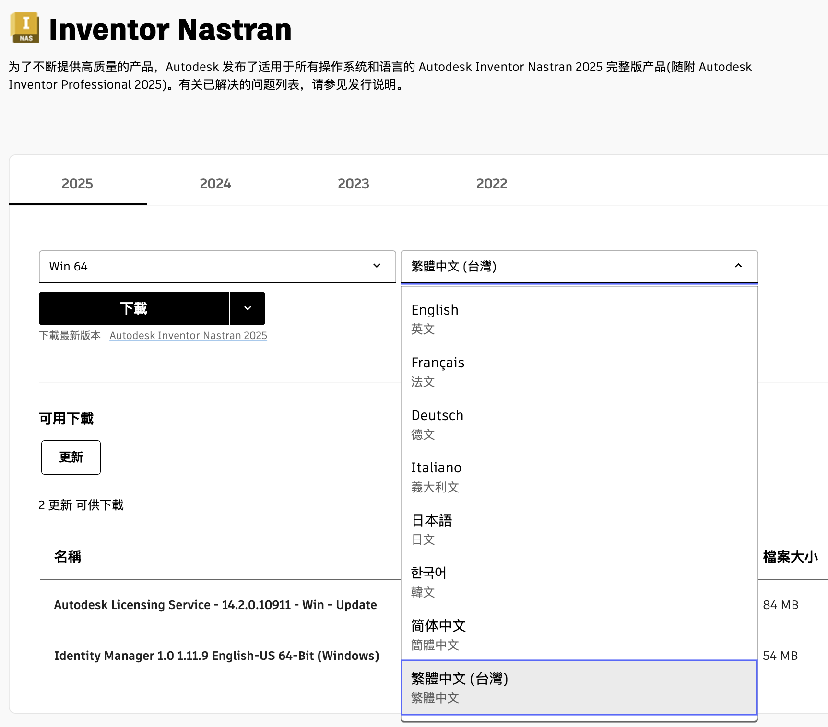Expand the Win 64 platform dropdown
The image size is (828, 727).
(x=217, y=267)
